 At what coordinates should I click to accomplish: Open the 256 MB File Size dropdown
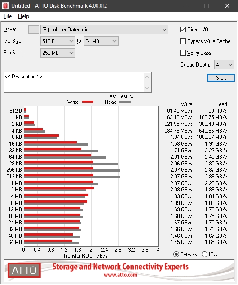tap(58, 53)
